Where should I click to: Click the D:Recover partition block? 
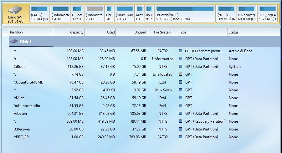click(x=247, y=14)
